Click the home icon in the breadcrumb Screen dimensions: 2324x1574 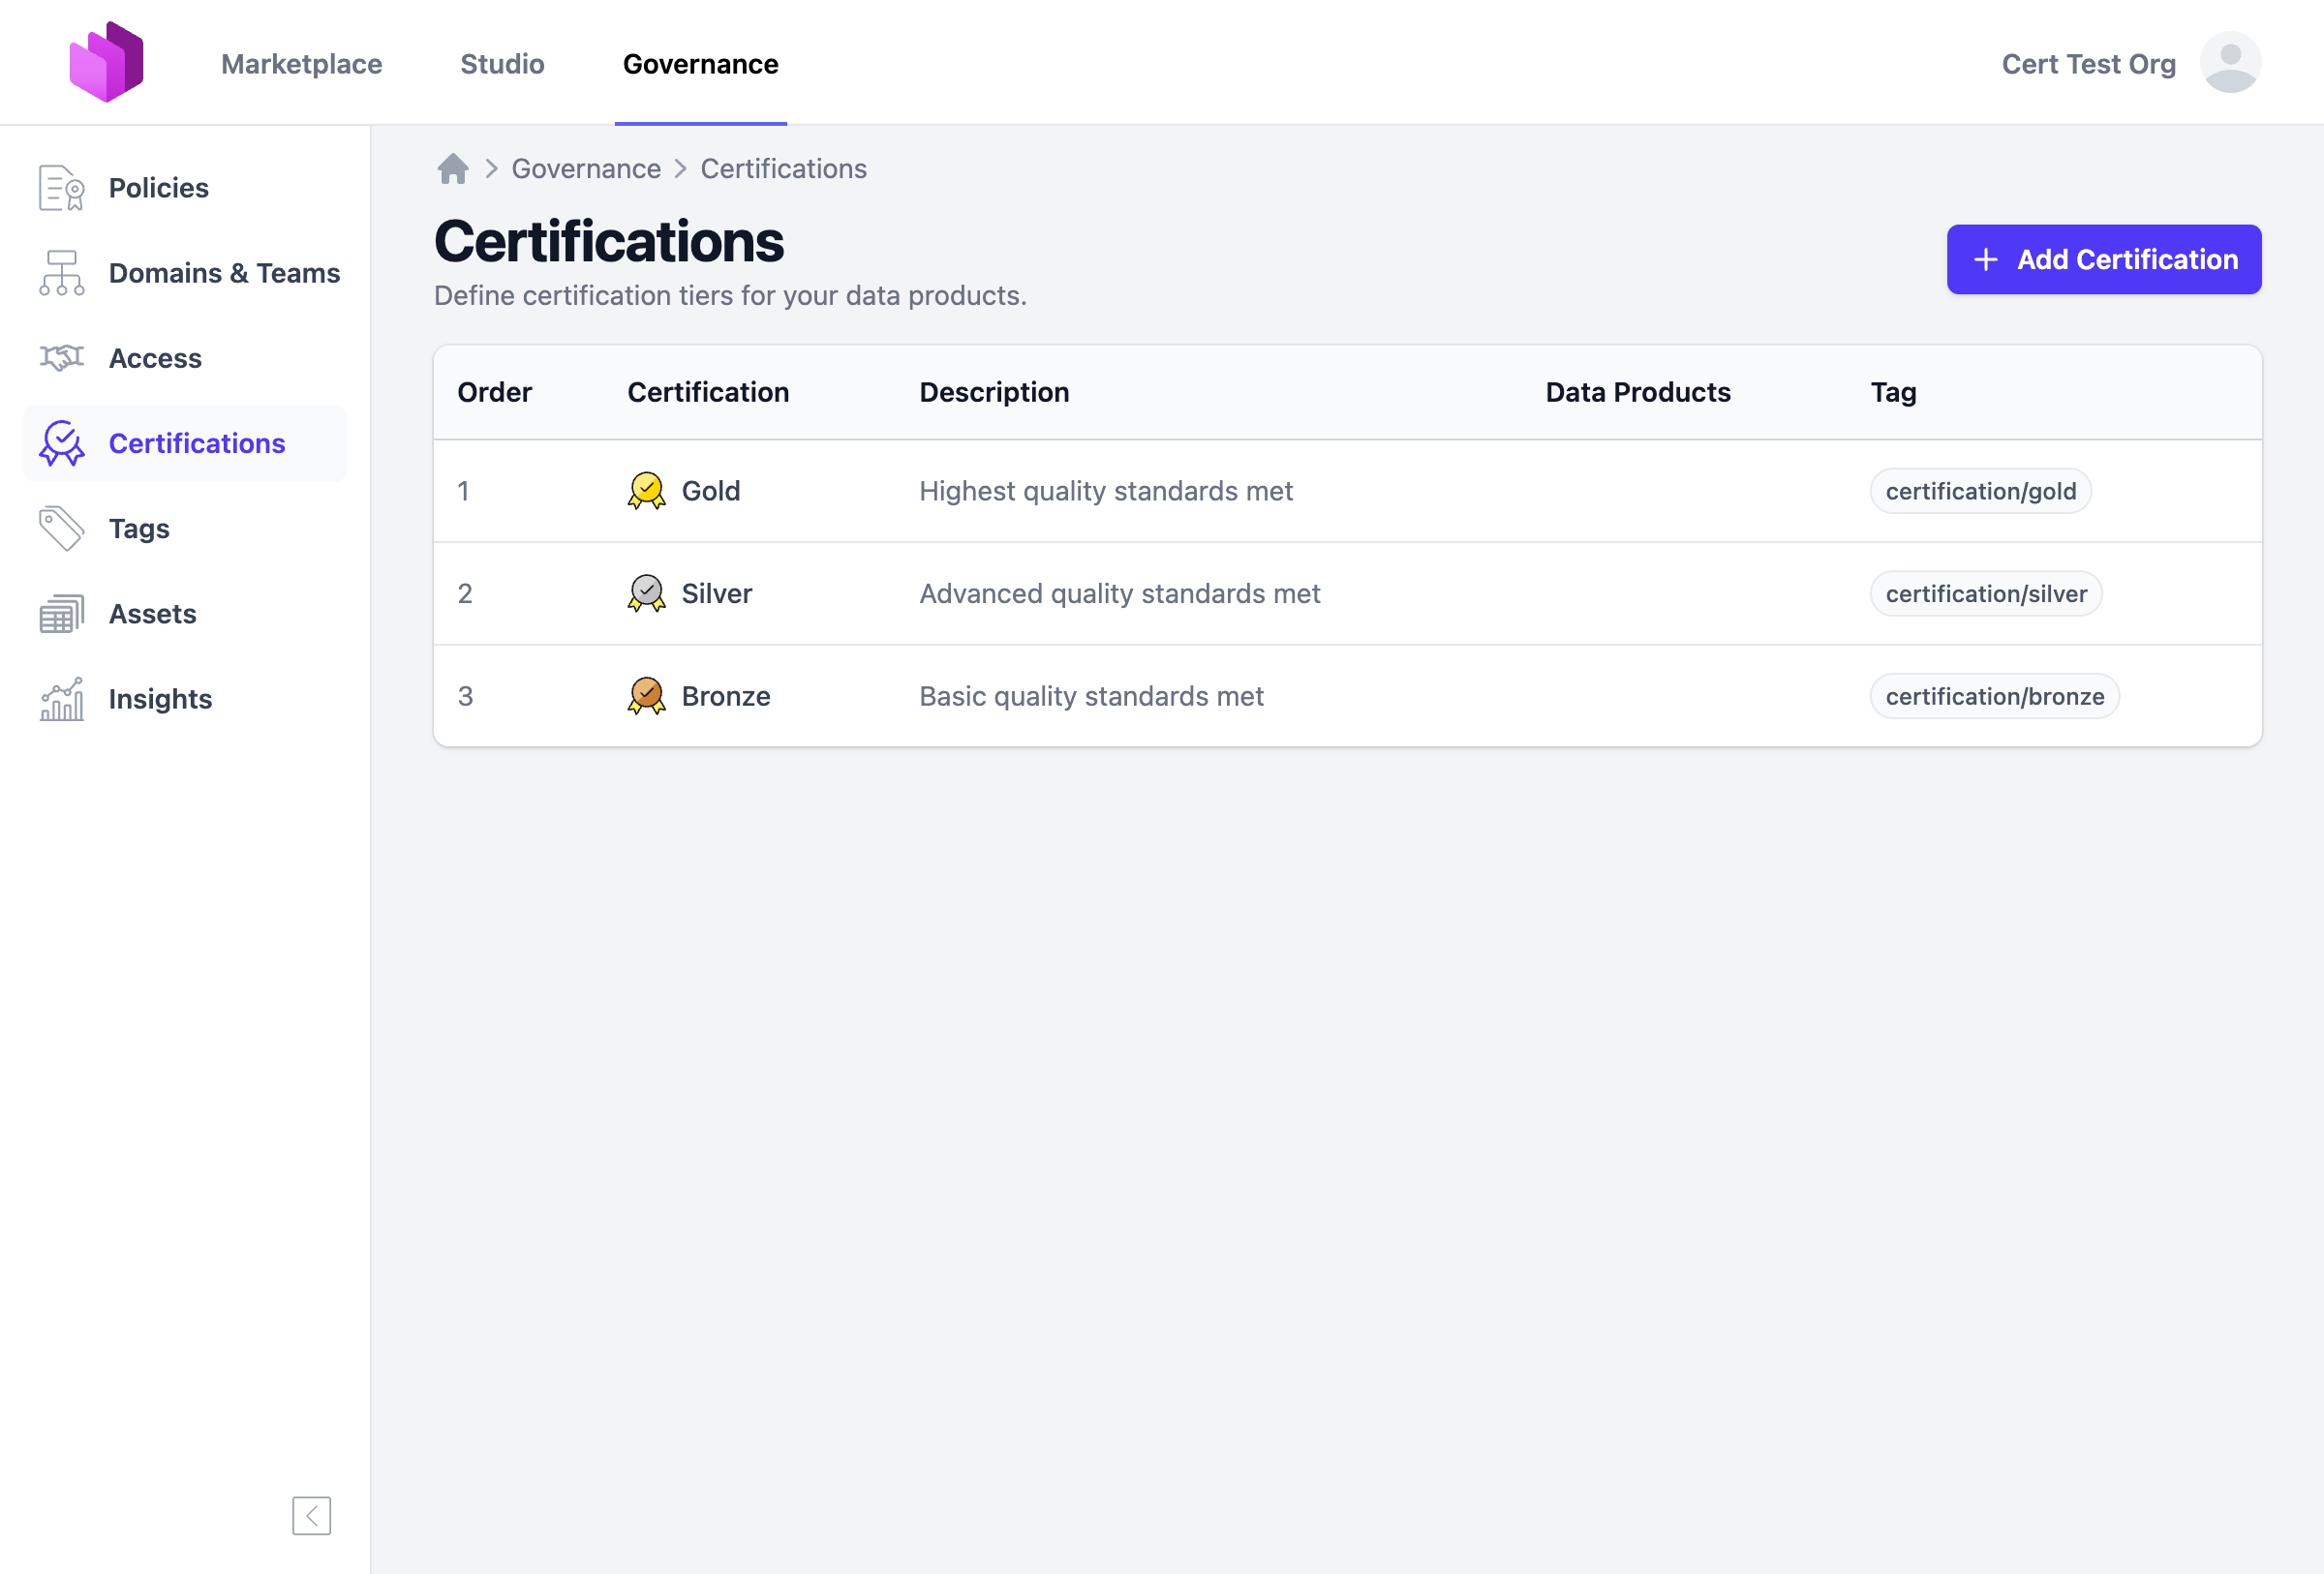453,167
